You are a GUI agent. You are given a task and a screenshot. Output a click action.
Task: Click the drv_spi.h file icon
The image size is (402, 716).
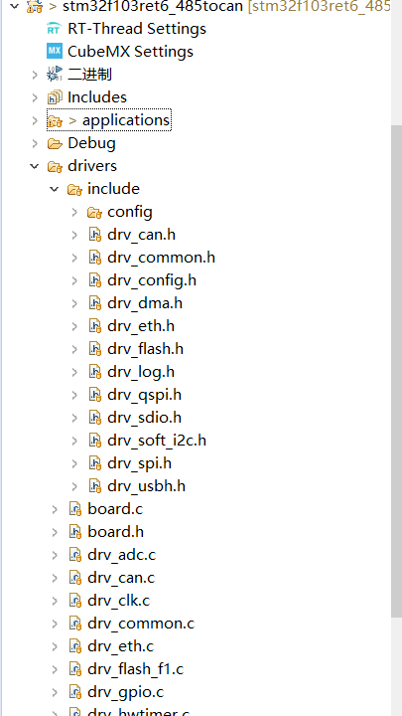[x=94, y=463]
